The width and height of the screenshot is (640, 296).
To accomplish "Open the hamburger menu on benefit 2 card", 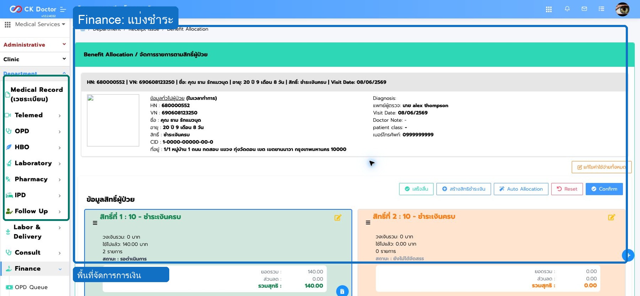I will click(368, 223).
